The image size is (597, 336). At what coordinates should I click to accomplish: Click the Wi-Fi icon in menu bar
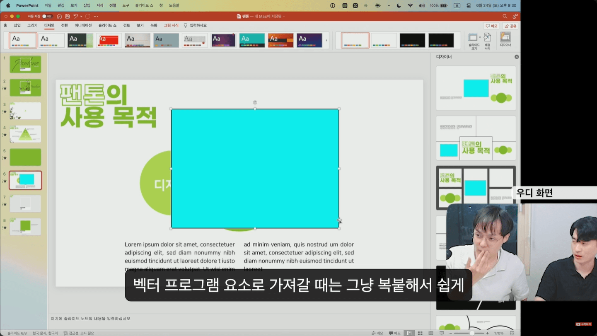coord(410,5)
